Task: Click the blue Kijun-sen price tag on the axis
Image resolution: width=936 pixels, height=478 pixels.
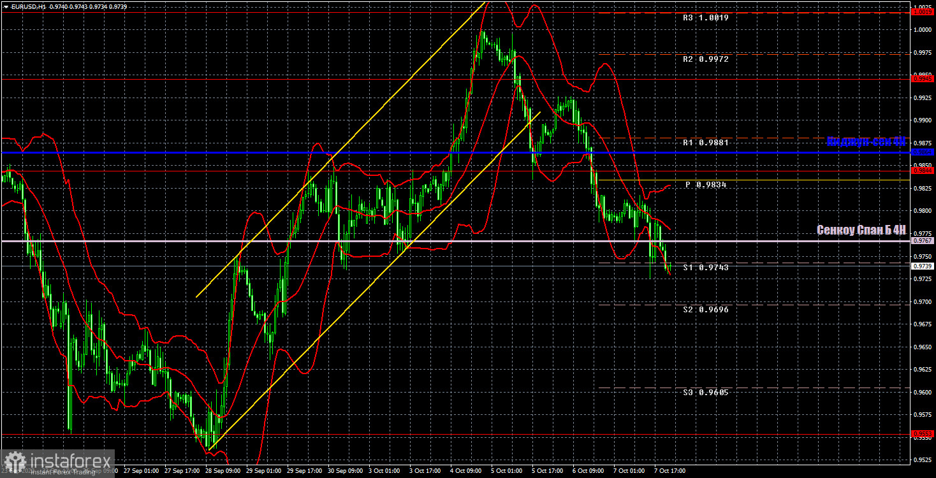Action: (923, 152)
